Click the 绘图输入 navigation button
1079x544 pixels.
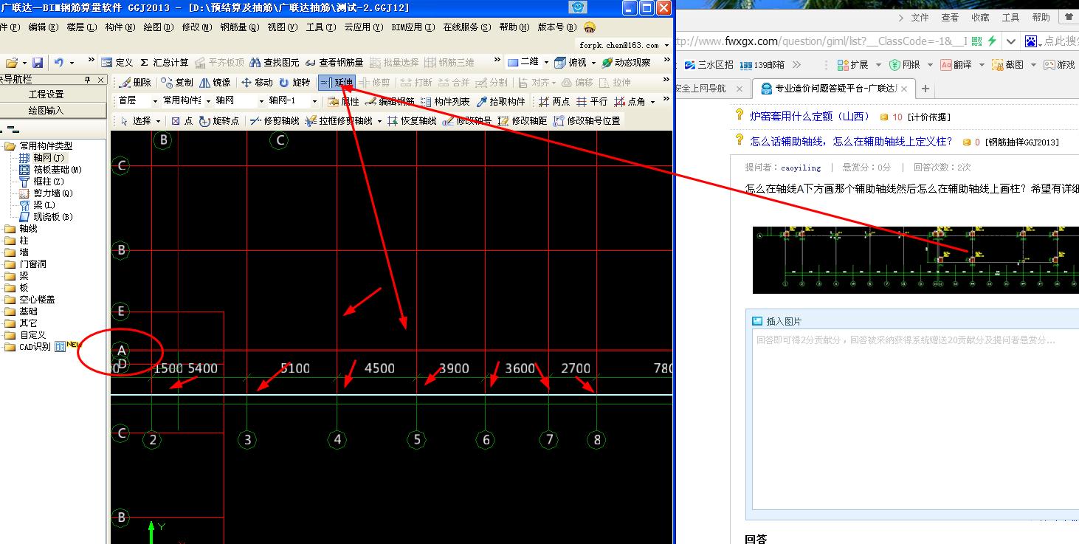46,111
